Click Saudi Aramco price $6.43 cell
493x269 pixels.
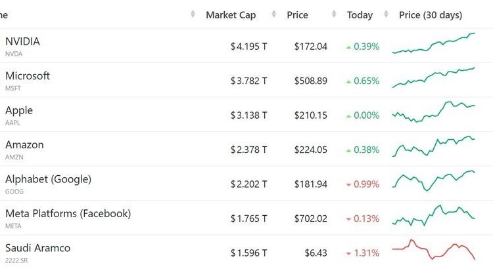(x=316, y=253)
